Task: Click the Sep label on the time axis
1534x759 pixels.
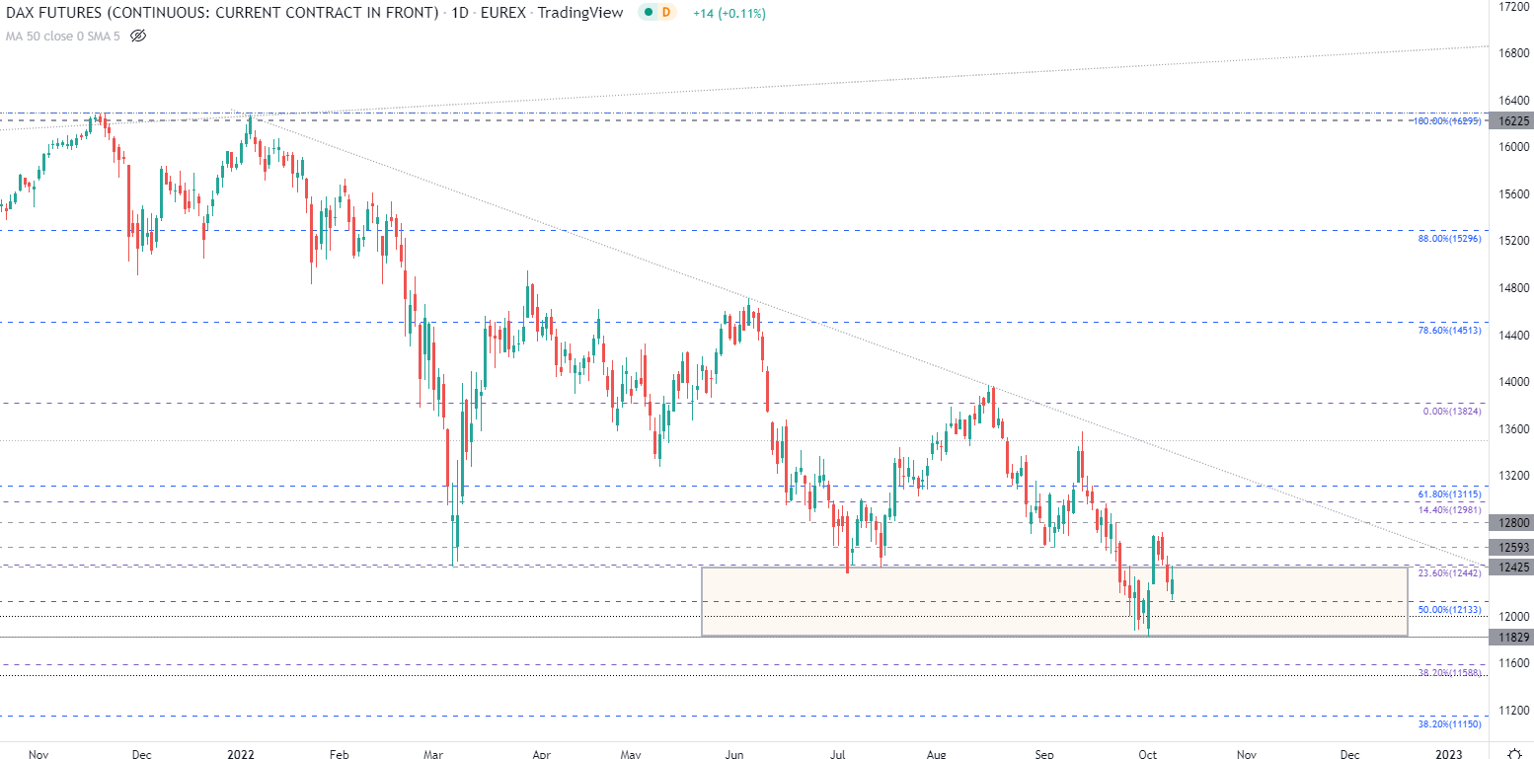Action: tap(1045, 754)
